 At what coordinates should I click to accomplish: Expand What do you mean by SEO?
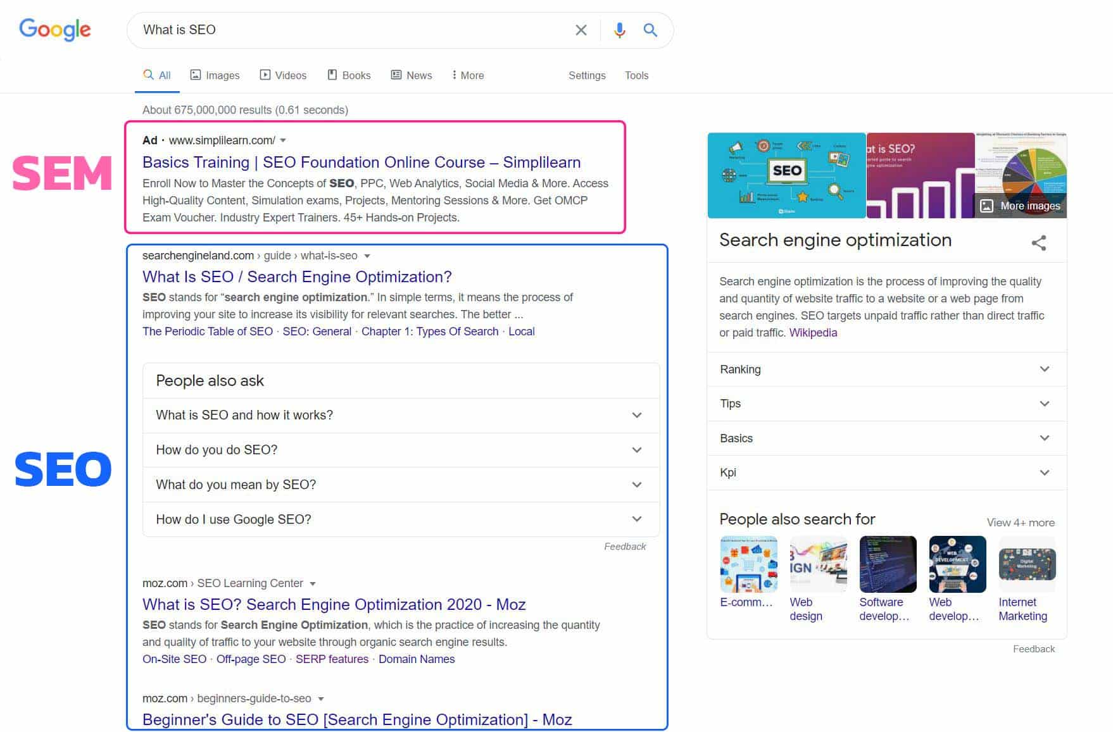coord(401,485)
